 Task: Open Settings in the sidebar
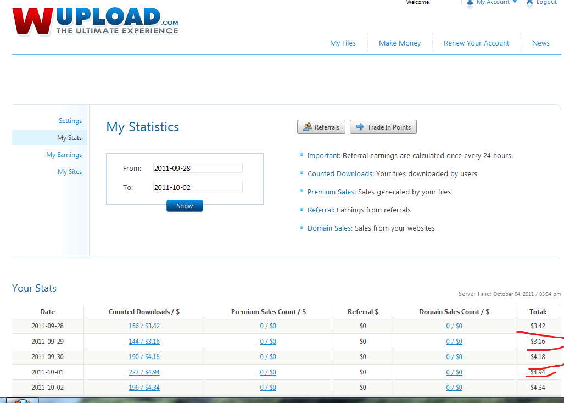pyautogui.click(x=70, y=121)
